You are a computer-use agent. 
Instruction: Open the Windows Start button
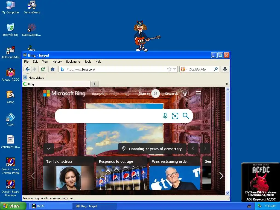[x=13, y=206]
